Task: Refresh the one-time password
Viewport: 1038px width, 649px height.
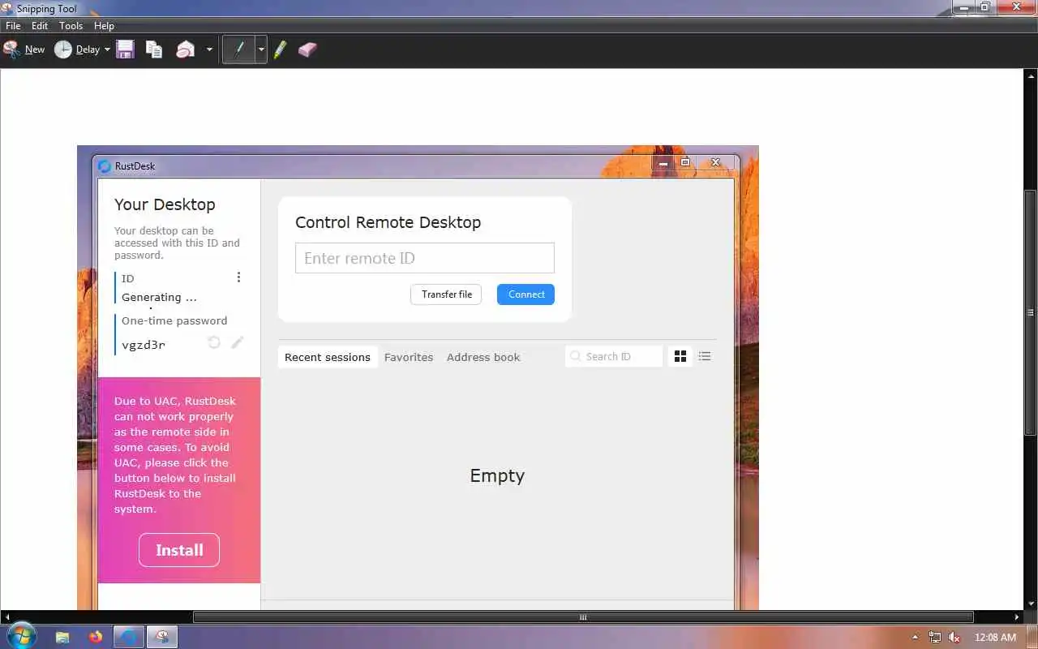Action: (214, 342)
